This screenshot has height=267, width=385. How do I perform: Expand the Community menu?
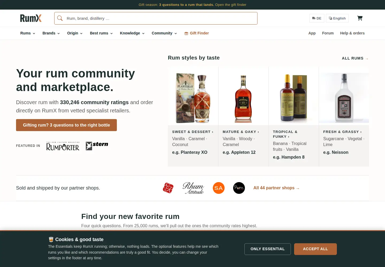(x=164, y=33)
